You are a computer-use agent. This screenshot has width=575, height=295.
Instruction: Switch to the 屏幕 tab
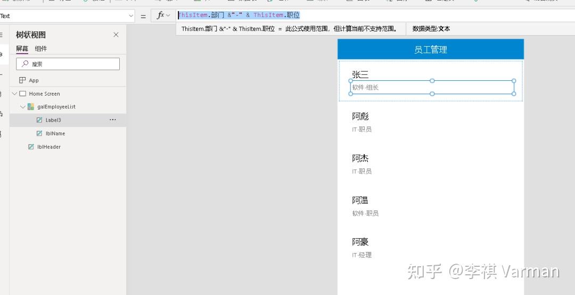[x=22, y=49]
